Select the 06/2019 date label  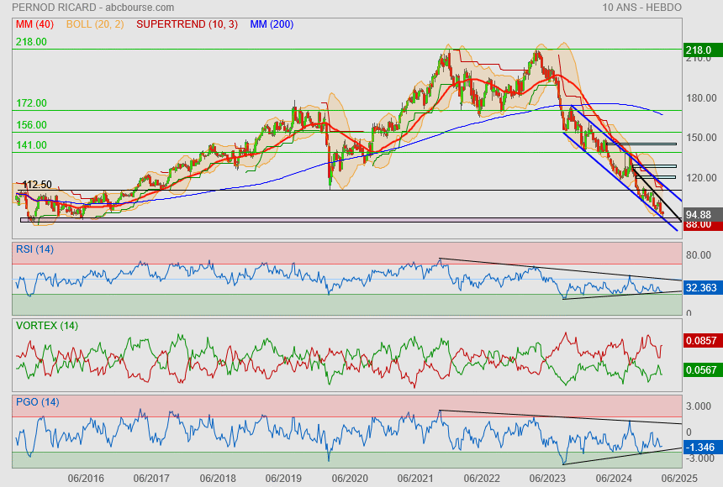click(283, 479)
